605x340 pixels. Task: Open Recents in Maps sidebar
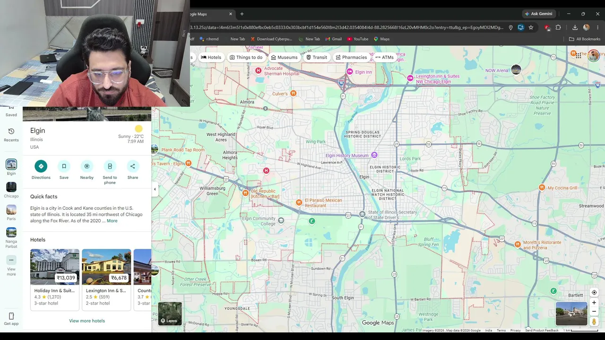11,135
